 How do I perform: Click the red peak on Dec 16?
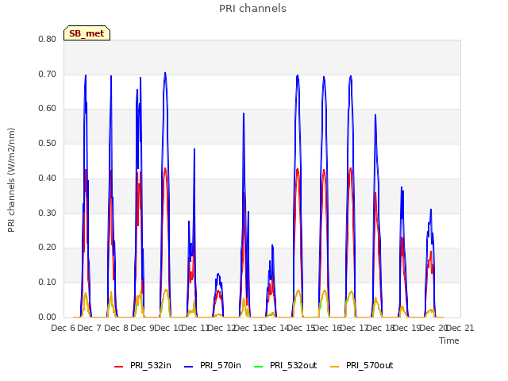[351, 168]
